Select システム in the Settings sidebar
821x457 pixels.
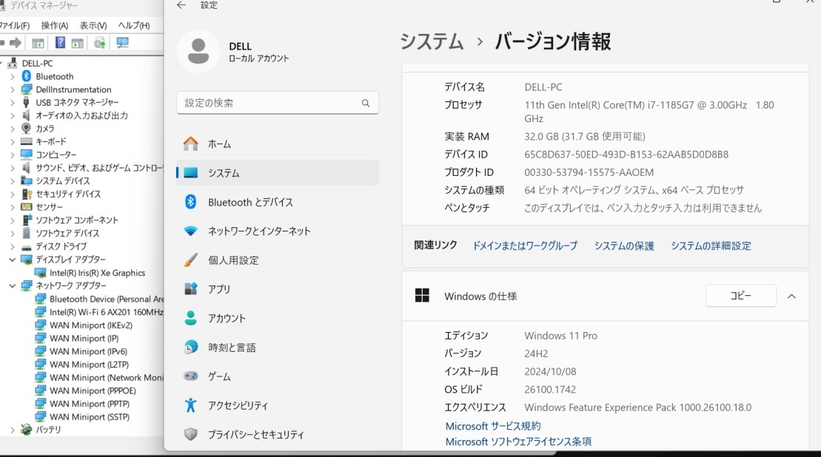click(x=278, y=172)
